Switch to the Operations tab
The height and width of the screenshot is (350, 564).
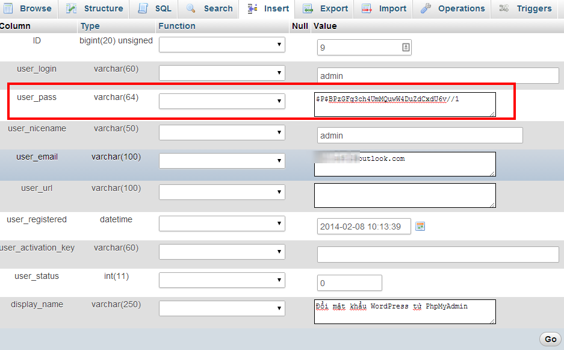pyautogui.click(x=453, y=8)
